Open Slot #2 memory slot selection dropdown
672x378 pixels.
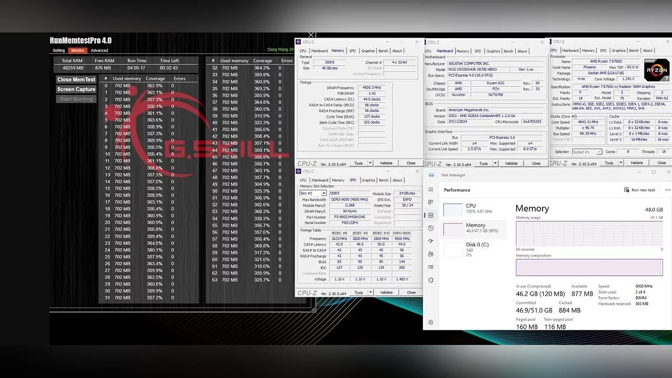pos(314,193)
